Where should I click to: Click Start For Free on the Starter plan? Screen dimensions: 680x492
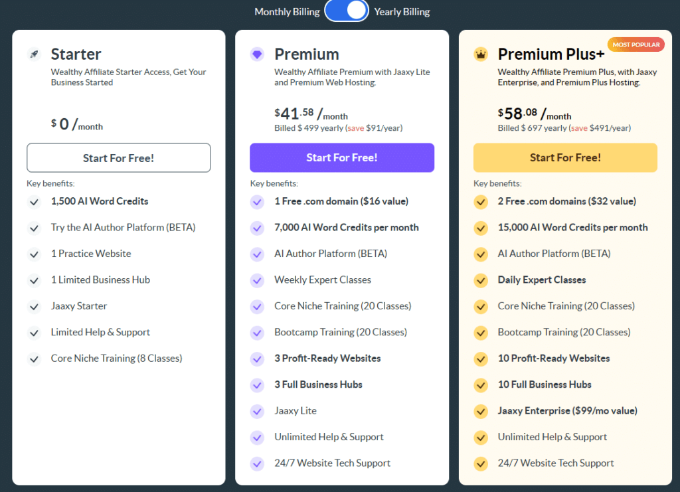[118, 157]
